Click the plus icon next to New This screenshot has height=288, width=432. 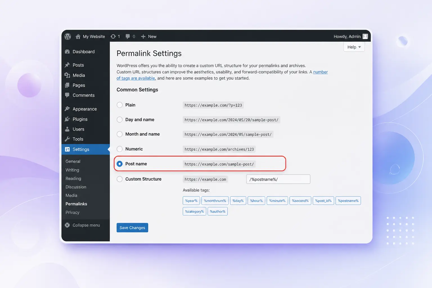(x=143, y=37)
